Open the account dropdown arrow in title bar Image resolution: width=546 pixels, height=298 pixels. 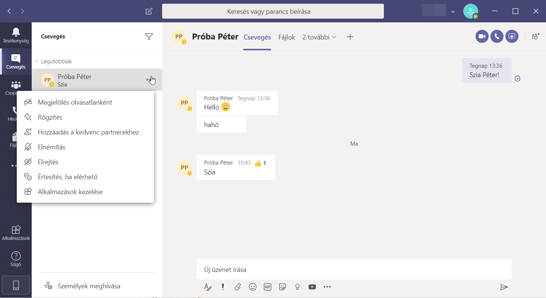pos(453,12)
